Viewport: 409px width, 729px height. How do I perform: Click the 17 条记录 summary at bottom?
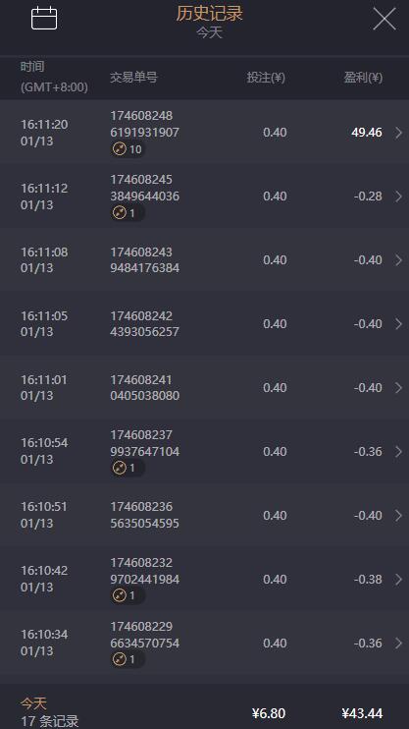click(50, 721)
